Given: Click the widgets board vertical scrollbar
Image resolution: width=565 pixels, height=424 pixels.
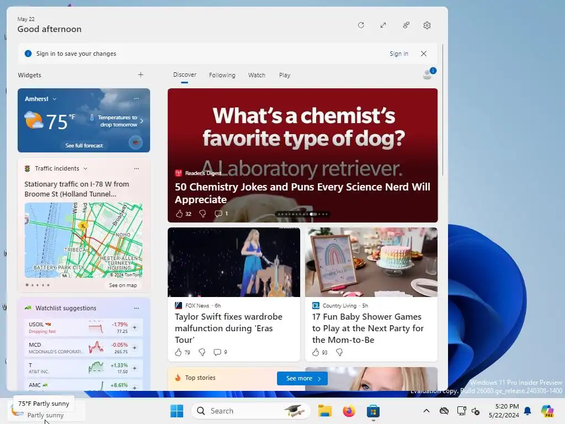Looking at the screenshot, I should (x=443, y=110).
